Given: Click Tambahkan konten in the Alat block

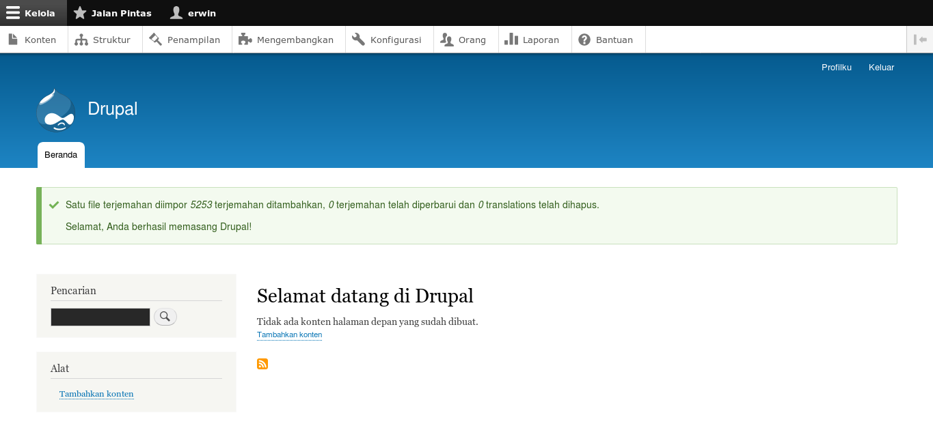Looking at the screenshot, I should pos(96,394).
